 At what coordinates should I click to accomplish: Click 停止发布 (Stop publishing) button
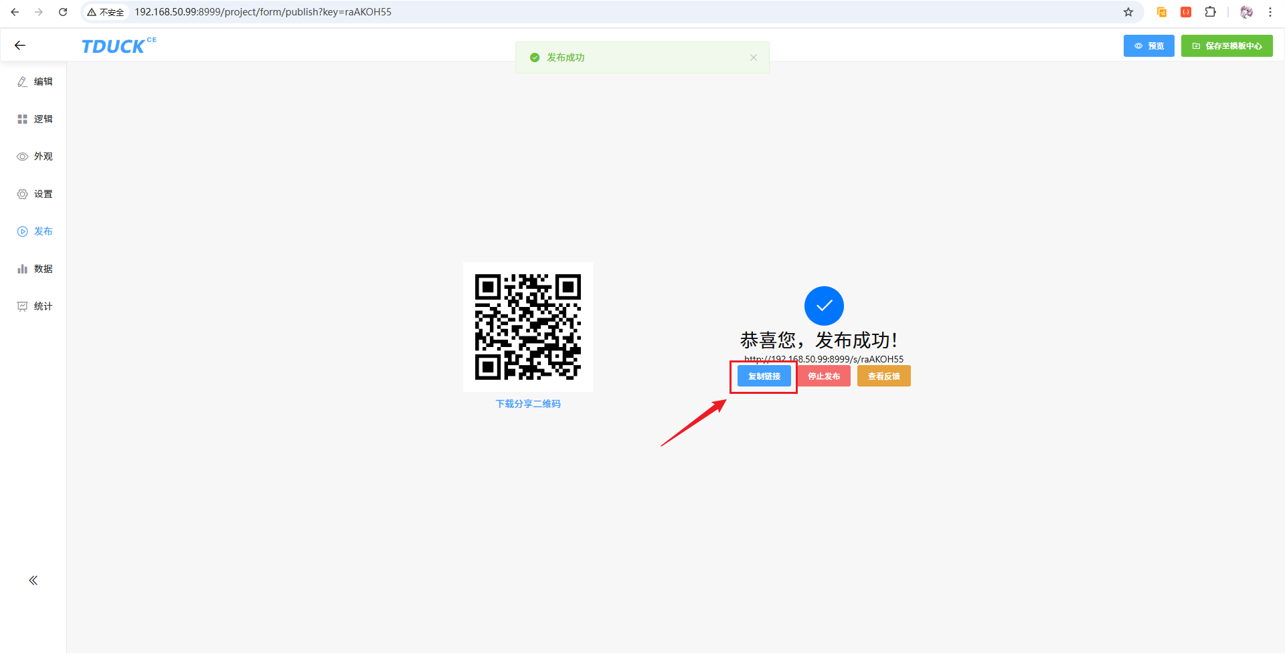point(823,376)
